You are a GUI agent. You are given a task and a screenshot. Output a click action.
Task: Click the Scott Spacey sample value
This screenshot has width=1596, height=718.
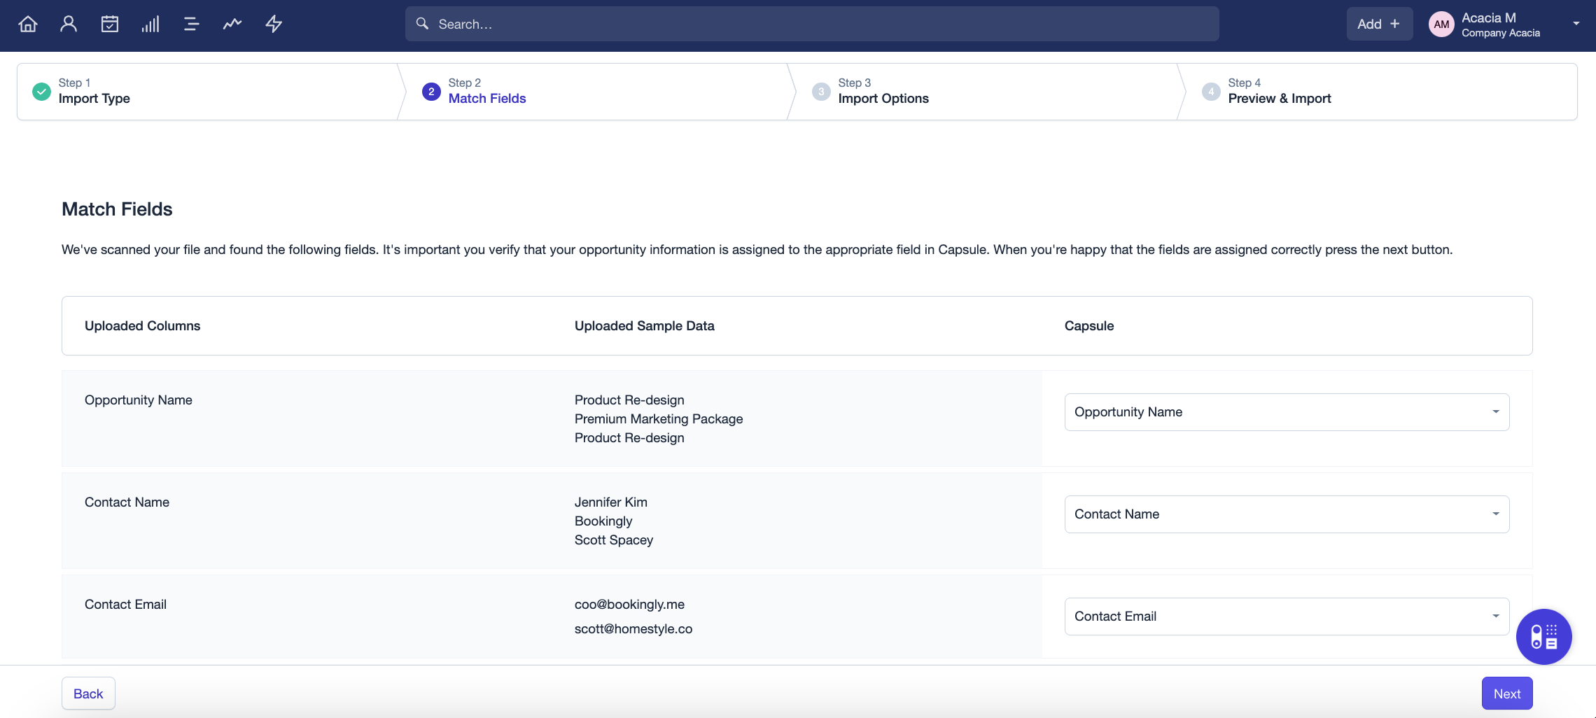(613, 540)
